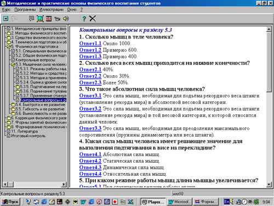Switch to the Player taskbar button
This screenshot has height=206, width=274.
tap(153, 202)
